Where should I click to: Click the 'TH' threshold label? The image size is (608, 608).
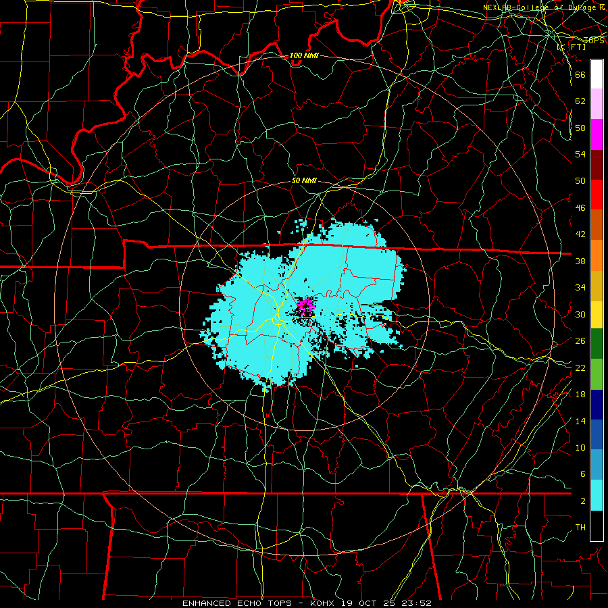pos(580,528)
